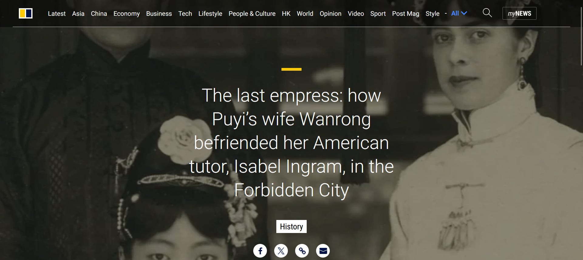Screen dimensions: 583x260
Task: Share article via email icon
Action: pos(323,251)
